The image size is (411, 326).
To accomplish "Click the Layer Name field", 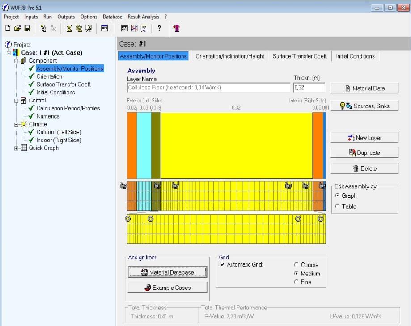I will click(x=209, y=88).
